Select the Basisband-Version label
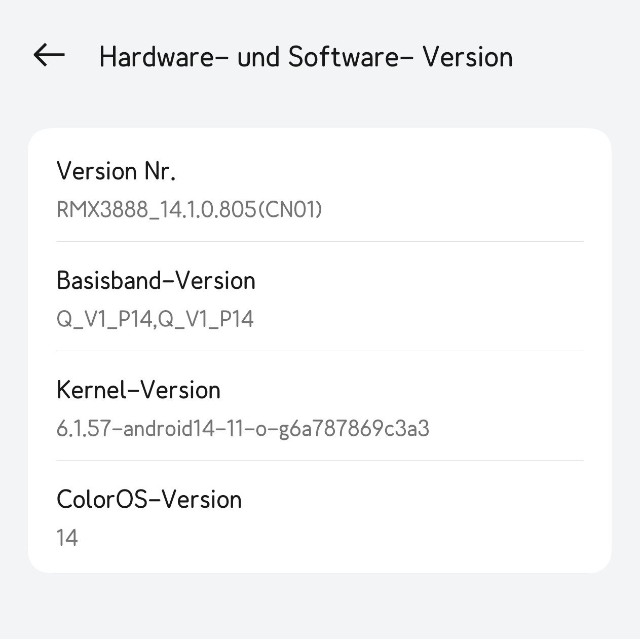This screenshot has width=640, height=639. [x=156, y=280]
